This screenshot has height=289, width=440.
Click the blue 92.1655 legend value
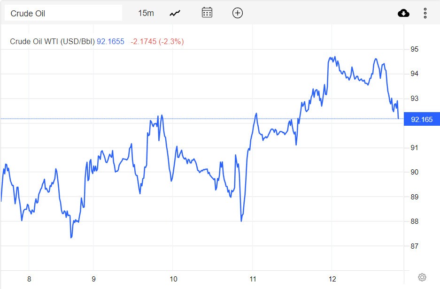click(x=110, y=42)
